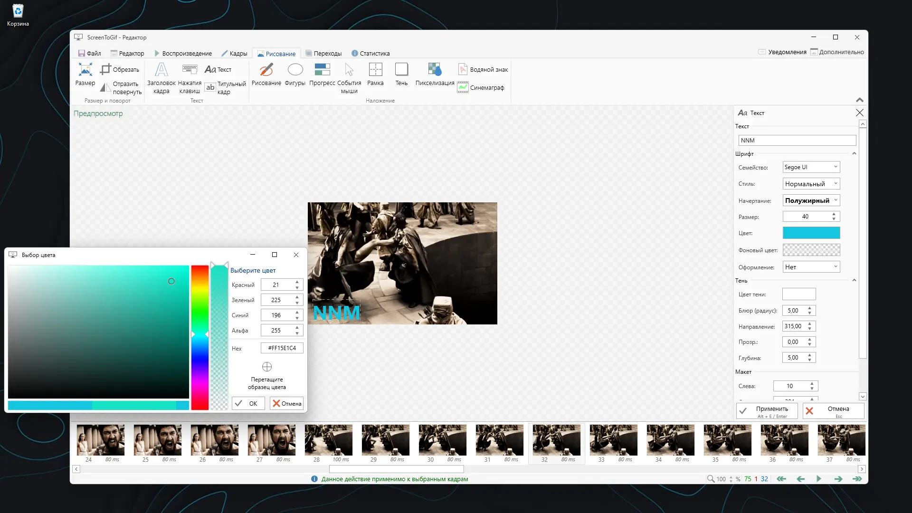Viewport: 912px width, 513px height.
Task: Open the Оформление decoration dropdown
Action: point(811,267)
